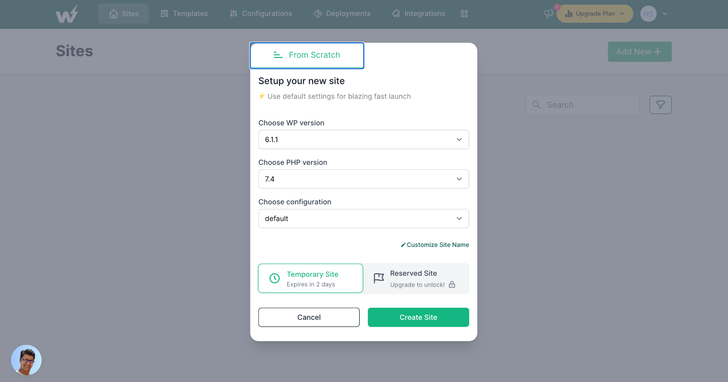Image resolution: width=728 pixels, height=382 pixels.
Task: Click the apps grid icon in top navigation
Action: [464, 14]
